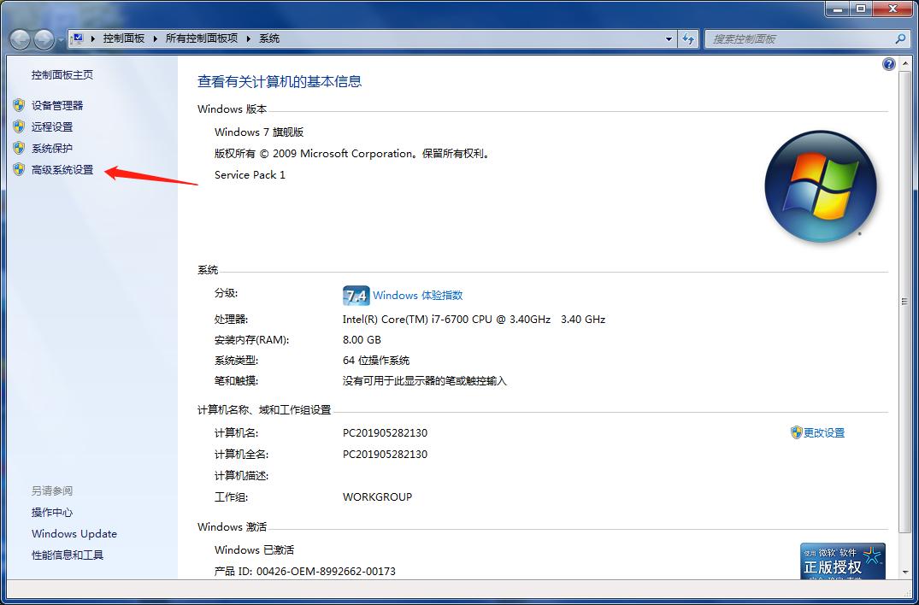This screenshot has width=919, height=605.
Task: Open help via the question mark icon
Action: point(888,63)
